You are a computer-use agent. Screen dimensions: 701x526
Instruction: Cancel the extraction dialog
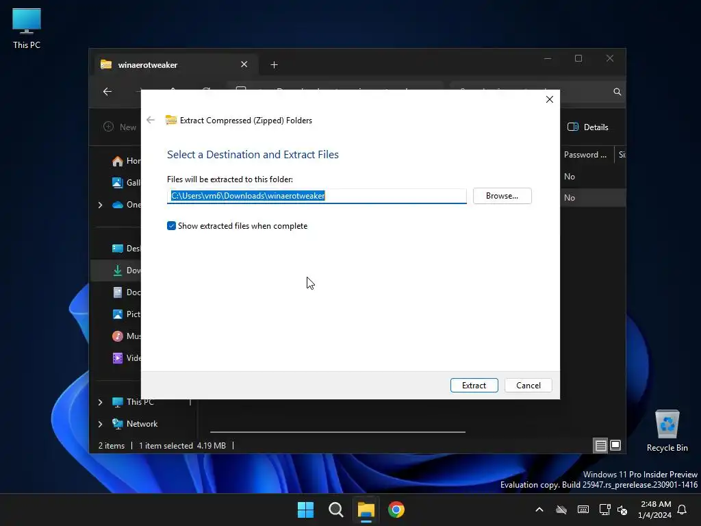point(528,385)
